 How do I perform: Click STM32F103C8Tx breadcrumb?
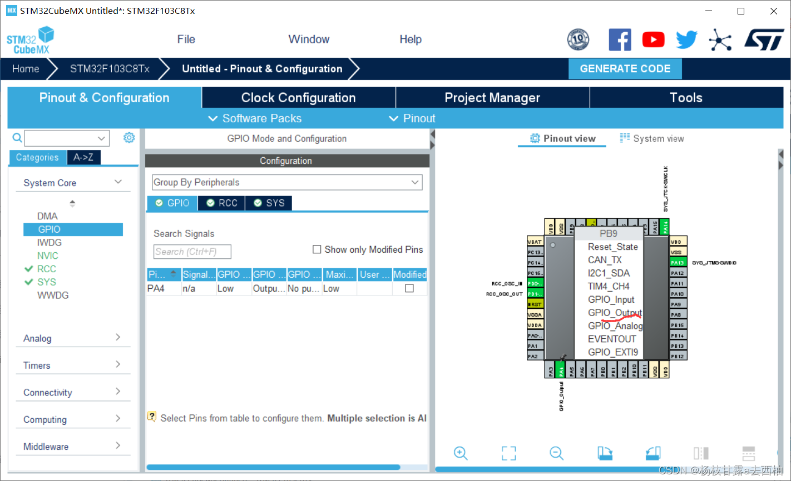click(x=110, y=69)
